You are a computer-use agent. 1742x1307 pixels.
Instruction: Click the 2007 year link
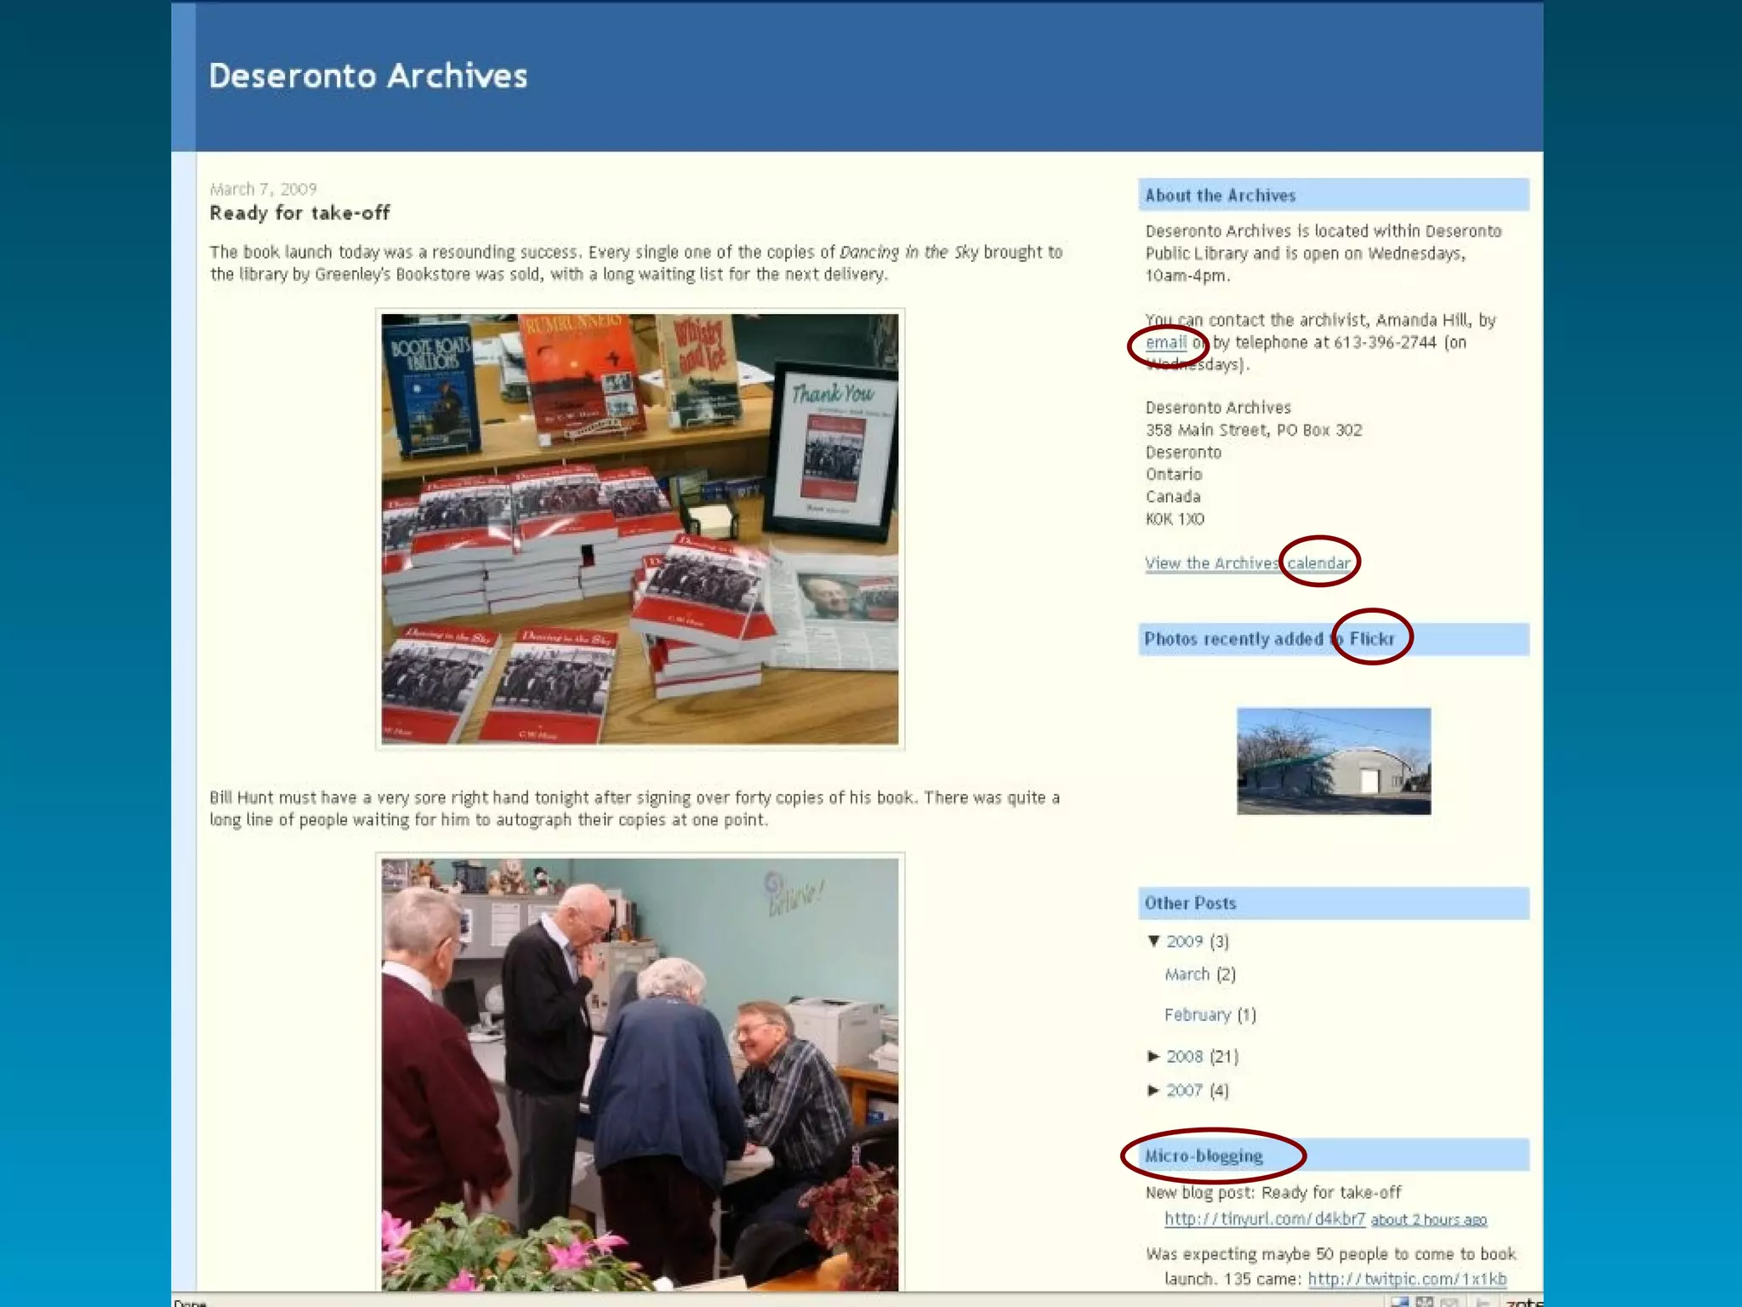pyautogui.click(x=1184, y=1090)
